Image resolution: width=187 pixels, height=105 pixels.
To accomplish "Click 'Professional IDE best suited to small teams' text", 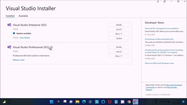I will (x=31, y=56).
